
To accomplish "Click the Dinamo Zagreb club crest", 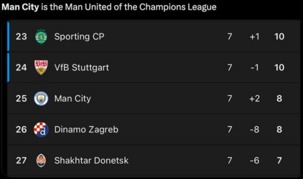I will click(41, 129).
